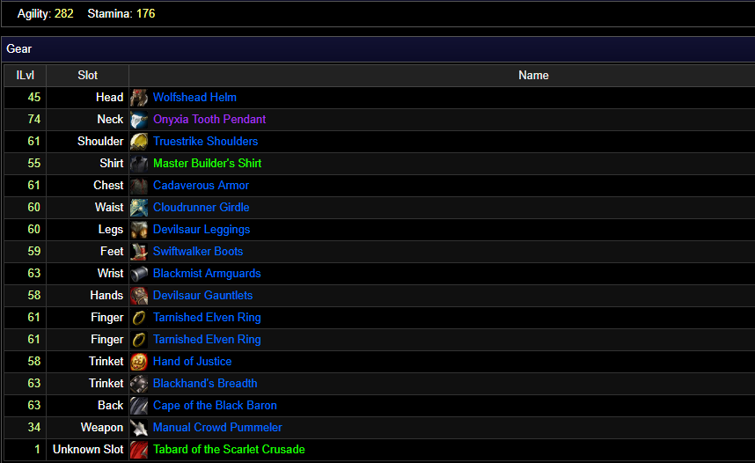Click the Truestrike Shoulders icon
This screenshot has height=463, width=755.
tap(139, 142)
